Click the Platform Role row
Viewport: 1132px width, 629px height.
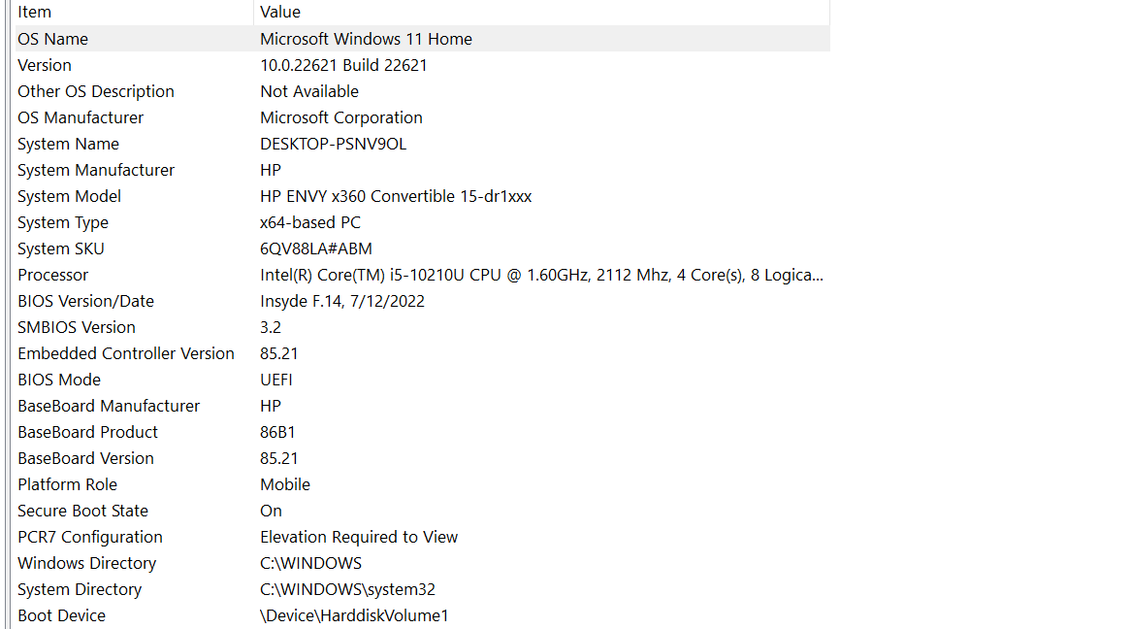pos(422,484)
